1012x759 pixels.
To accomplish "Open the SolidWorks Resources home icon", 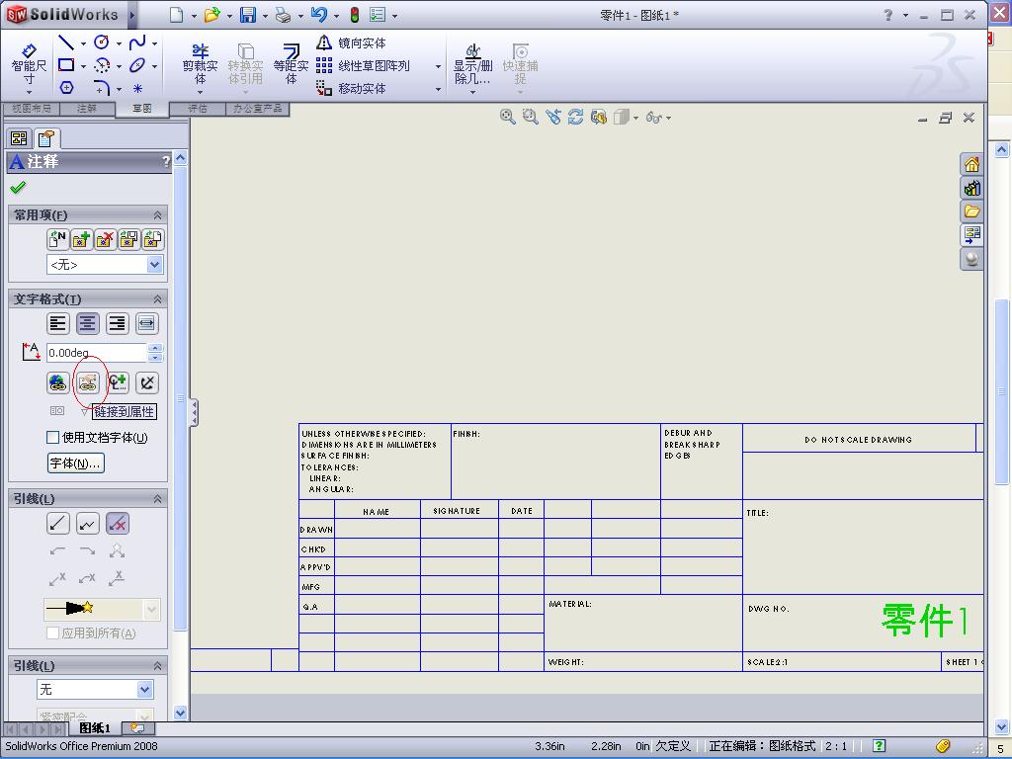I will point(972,165).
